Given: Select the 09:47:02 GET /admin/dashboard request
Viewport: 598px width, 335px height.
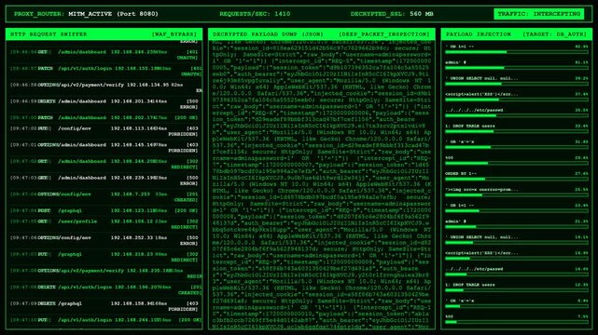Looking at the screenshot, I should (104, 164).
